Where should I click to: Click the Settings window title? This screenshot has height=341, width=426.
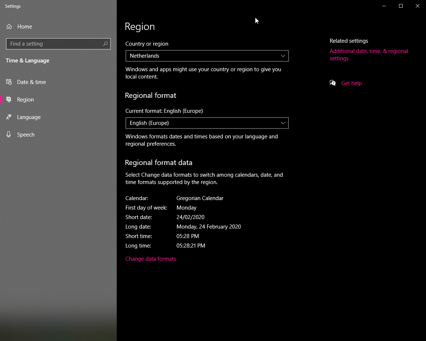point(13,6)
